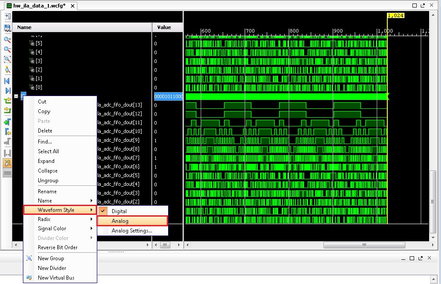The width and height of the screenshot is (441, 284).
Task: Choose Collapse menu entry
Action: (60, 171)
